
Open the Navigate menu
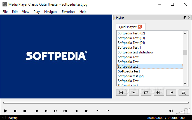point(51,12)
